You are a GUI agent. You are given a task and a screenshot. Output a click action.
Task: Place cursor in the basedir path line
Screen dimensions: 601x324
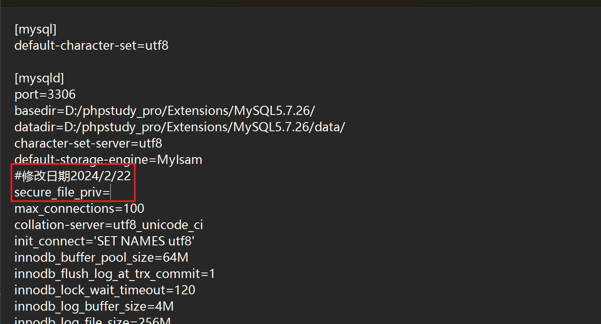[164, 111]
